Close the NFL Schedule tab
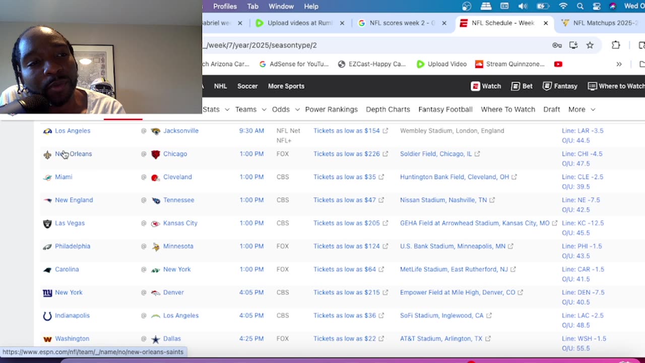The width and height of the screenshot is (645, 363). [545, 23]
